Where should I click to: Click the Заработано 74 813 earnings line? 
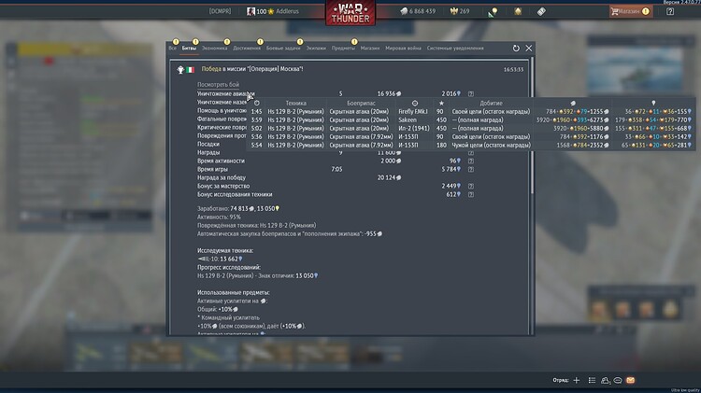pyautogui.click(x=238, y=208)
